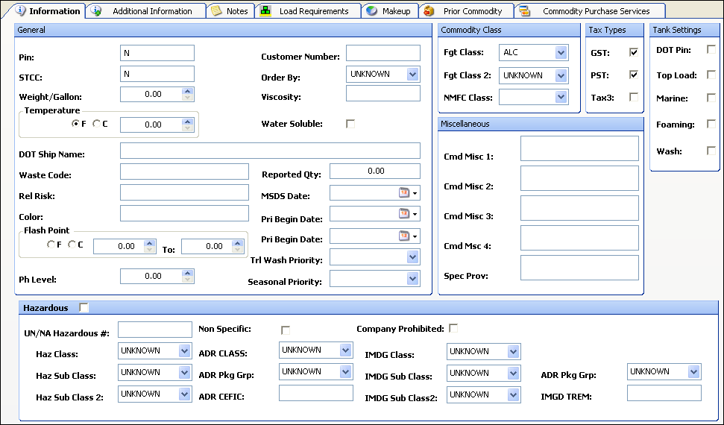Click the Notes tab notepad icon
This screenshot has height=425, width=724.
pos(216,11)
